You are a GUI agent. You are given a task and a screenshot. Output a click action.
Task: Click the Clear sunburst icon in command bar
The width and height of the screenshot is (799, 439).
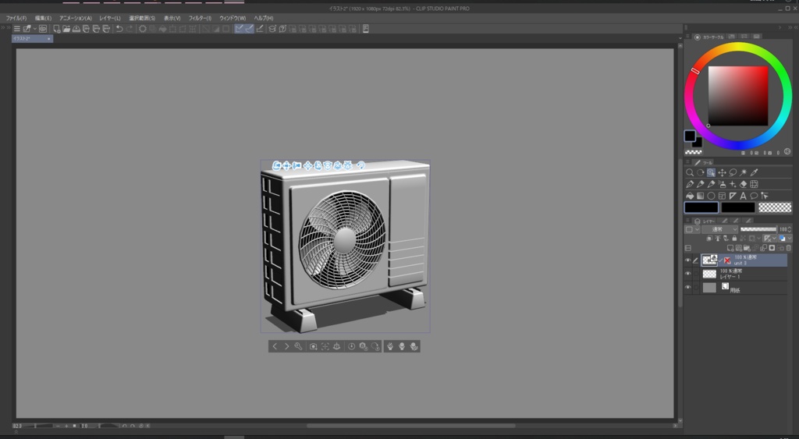pyautogui.click(x=143, y=29)
